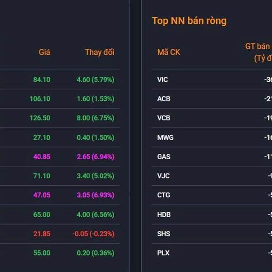Viewport: 272px width, 272px height.
Task: Click the 40.85 ceiling price value
Action: pyautogui.click(x=42, y=156)
